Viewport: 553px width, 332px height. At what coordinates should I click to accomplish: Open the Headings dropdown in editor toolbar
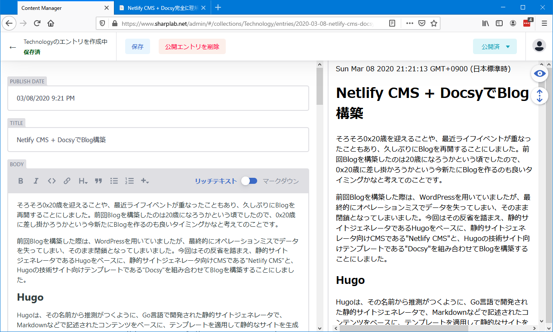tap(83, 181)
